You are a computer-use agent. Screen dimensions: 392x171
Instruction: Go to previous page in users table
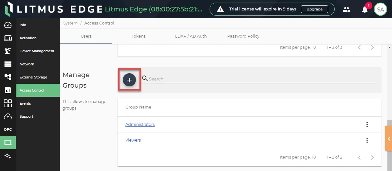pos(359,47)
